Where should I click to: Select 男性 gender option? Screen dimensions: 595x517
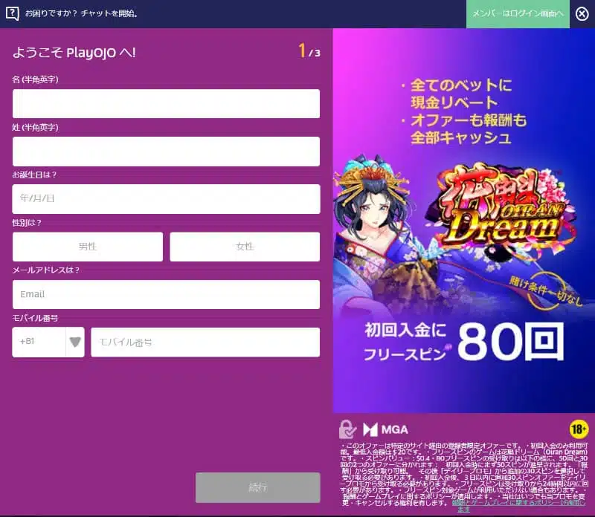(x=88, y=247)
